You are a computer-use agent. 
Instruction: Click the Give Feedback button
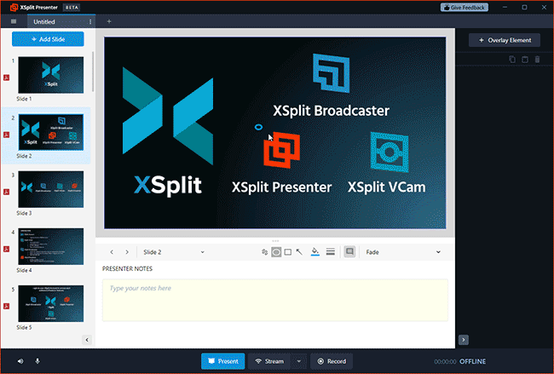(x=465, y=8)
